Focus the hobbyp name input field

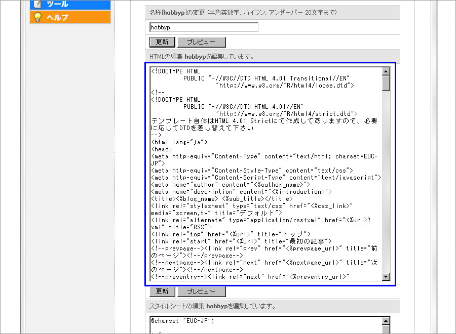204,27
